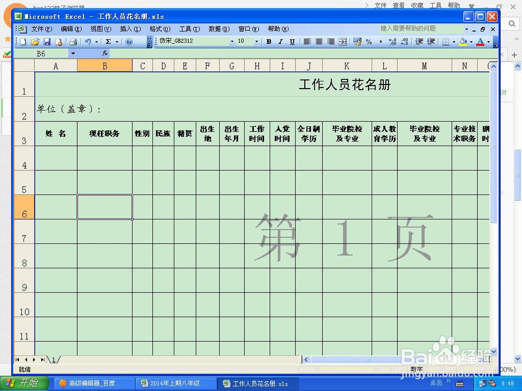The height and width of the screenshot is (391, 522).
Task: Click Decrease Decimal
Action: click(x=405, y=42)
